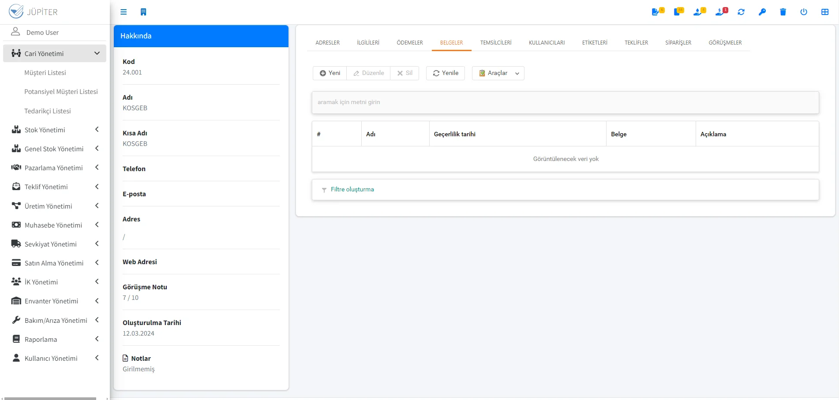The height and width of the screenshot is (400, 839).
Task: Click the Teklif Yönetimi icon
Action: 16,187
